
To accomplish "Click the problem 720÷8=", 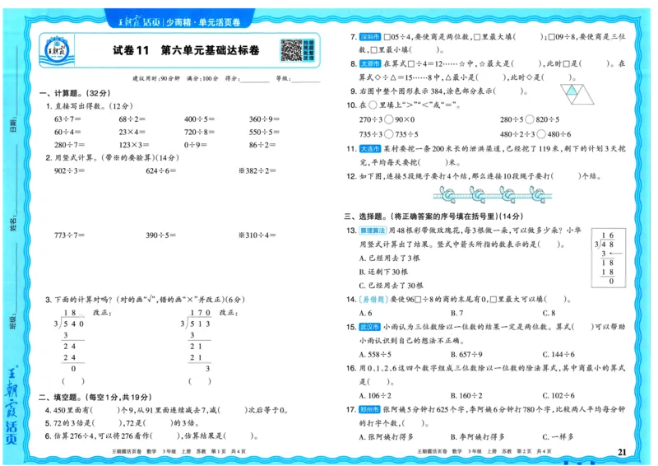I will click(x=199, y=132).
